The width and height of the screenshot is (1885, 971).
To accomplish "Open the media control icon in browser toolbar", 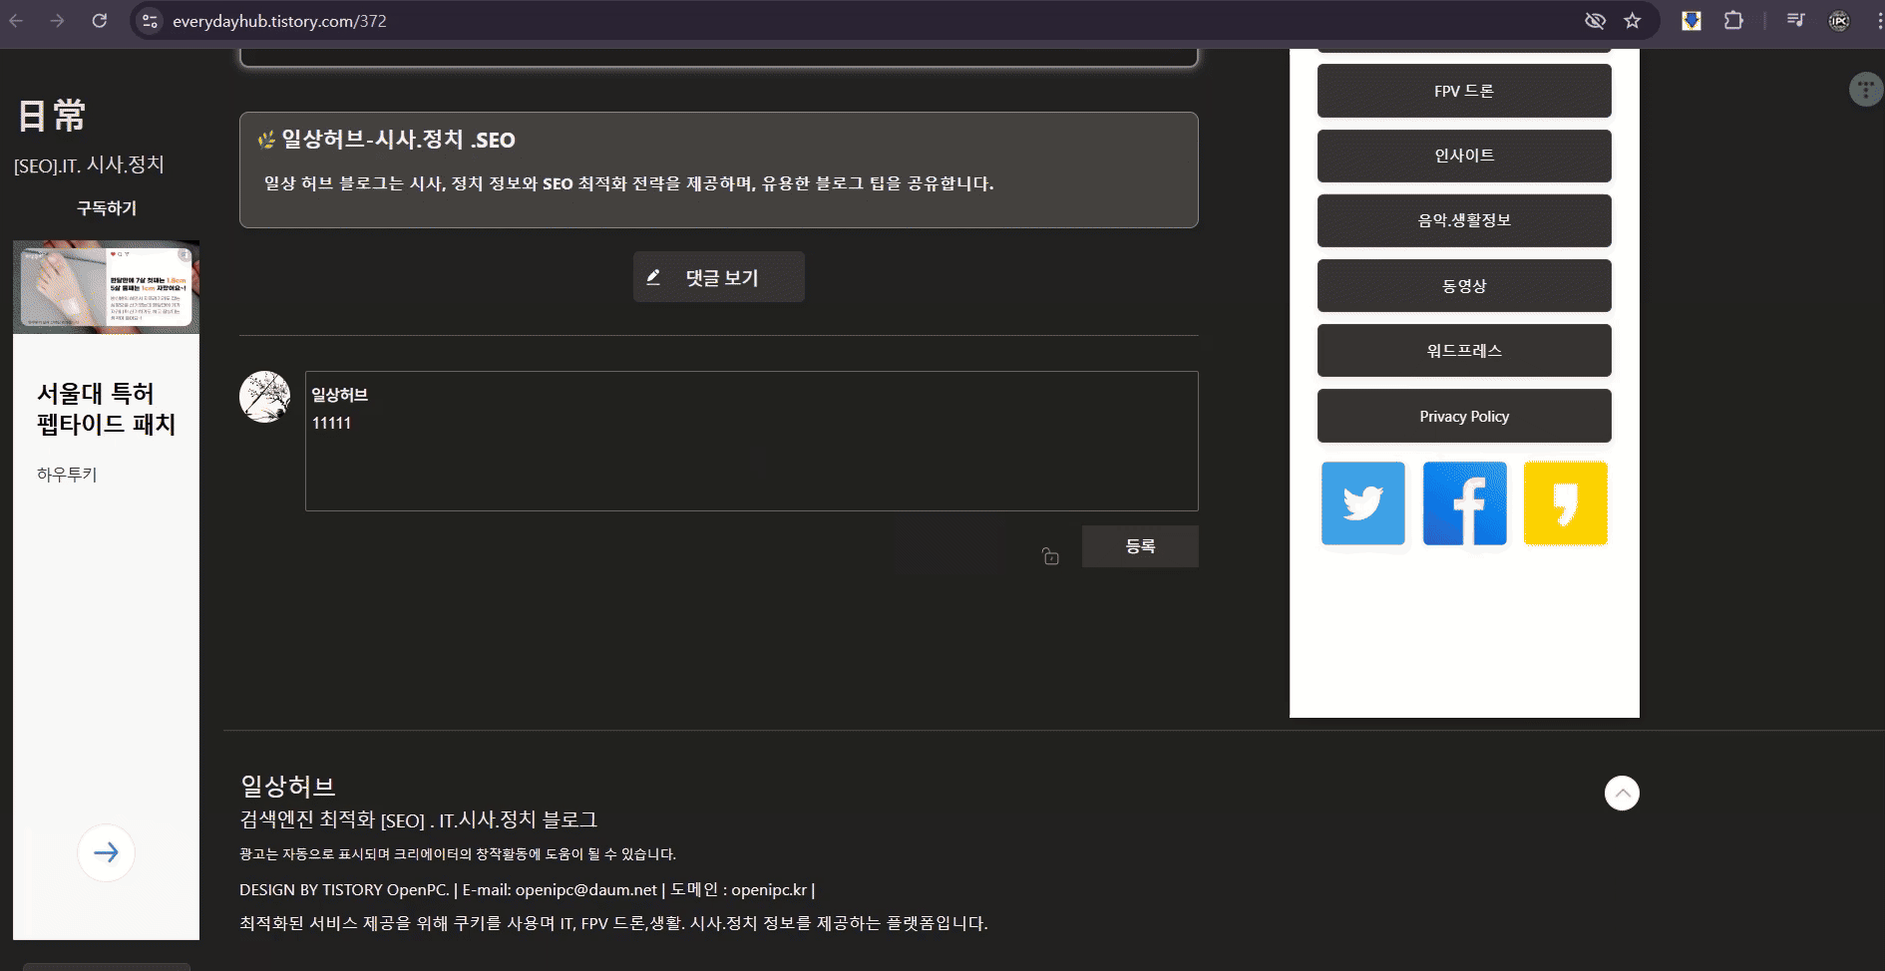I will pyautogui.click(x=1794, y=20).
